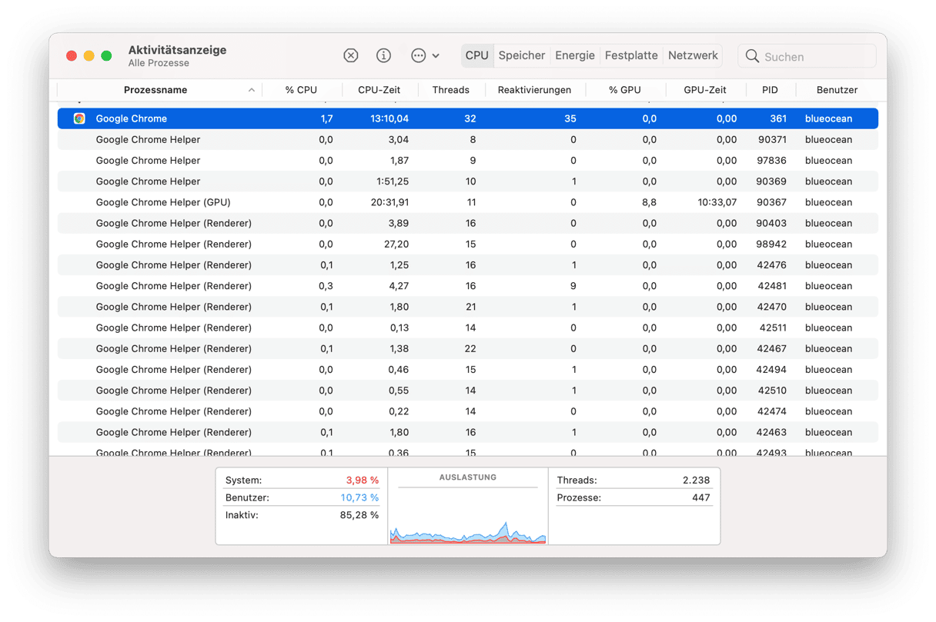936x622 pixels.
Task: Click the Google Chrome app icon
Action: pos(79,118)
